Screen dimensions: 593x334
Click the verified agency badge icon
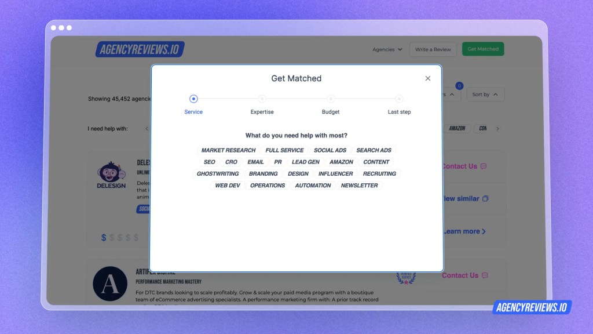[x=406, y=278]
